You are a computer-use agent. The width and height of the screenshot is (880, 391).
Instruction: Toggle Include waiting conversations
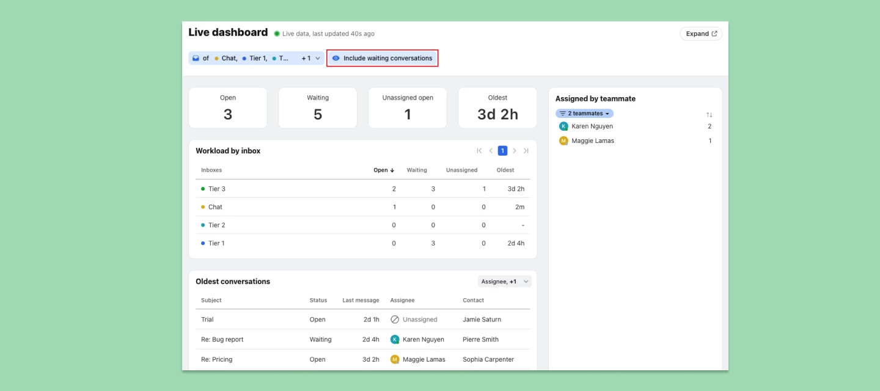[382, 58]
